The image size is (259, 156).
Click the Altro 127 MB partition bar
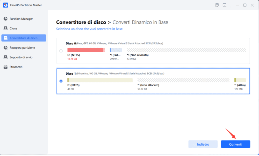(x=240, y=80)
